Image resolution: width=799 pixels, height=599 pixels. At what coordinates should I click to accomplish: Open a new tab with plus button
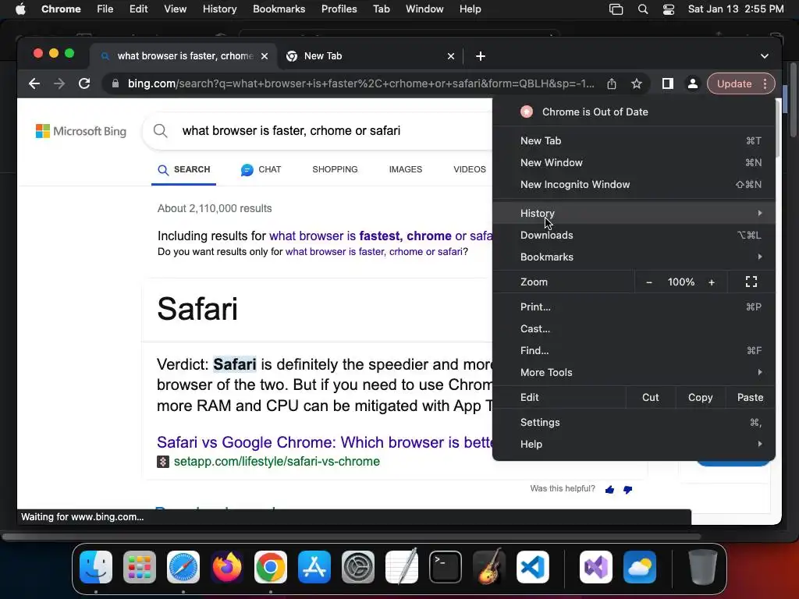481,56
